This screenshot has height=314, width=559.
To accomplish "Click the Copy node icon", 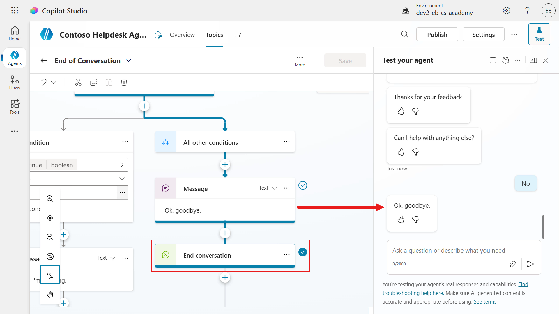I will coord(93,82).
